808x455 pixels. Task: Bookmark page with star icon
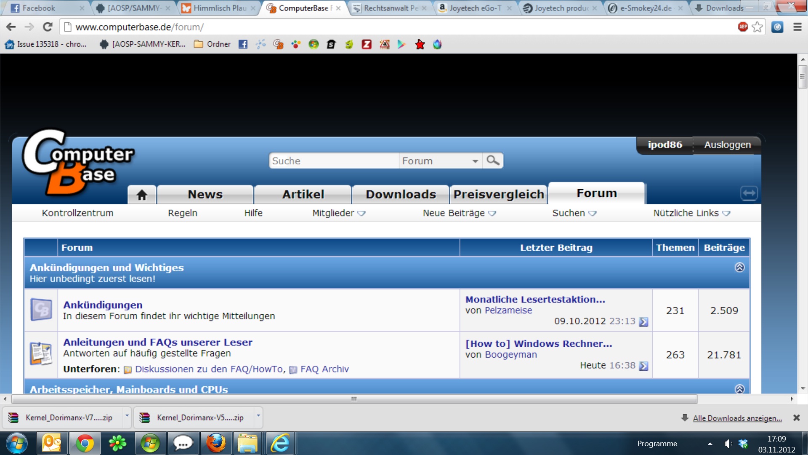(757, 27)
